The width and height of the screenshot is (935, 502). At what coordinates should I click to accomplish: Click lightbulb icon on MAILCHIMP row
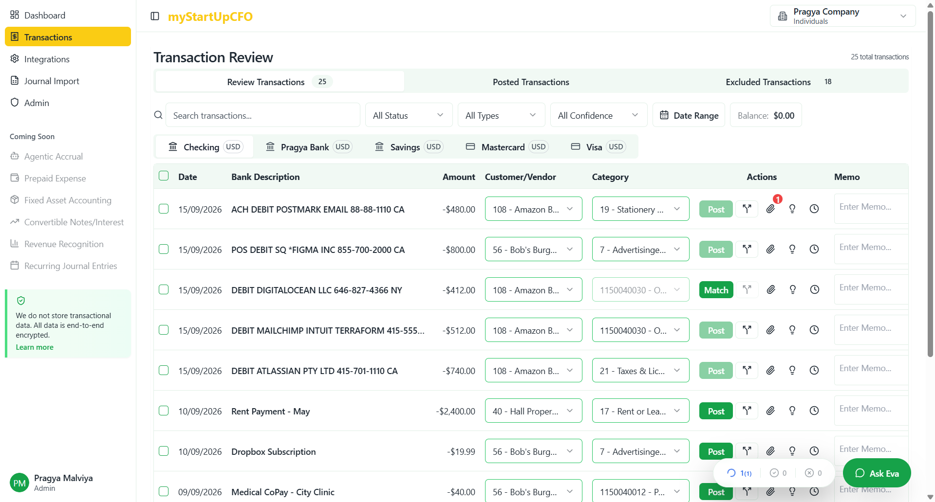point(792,330)
